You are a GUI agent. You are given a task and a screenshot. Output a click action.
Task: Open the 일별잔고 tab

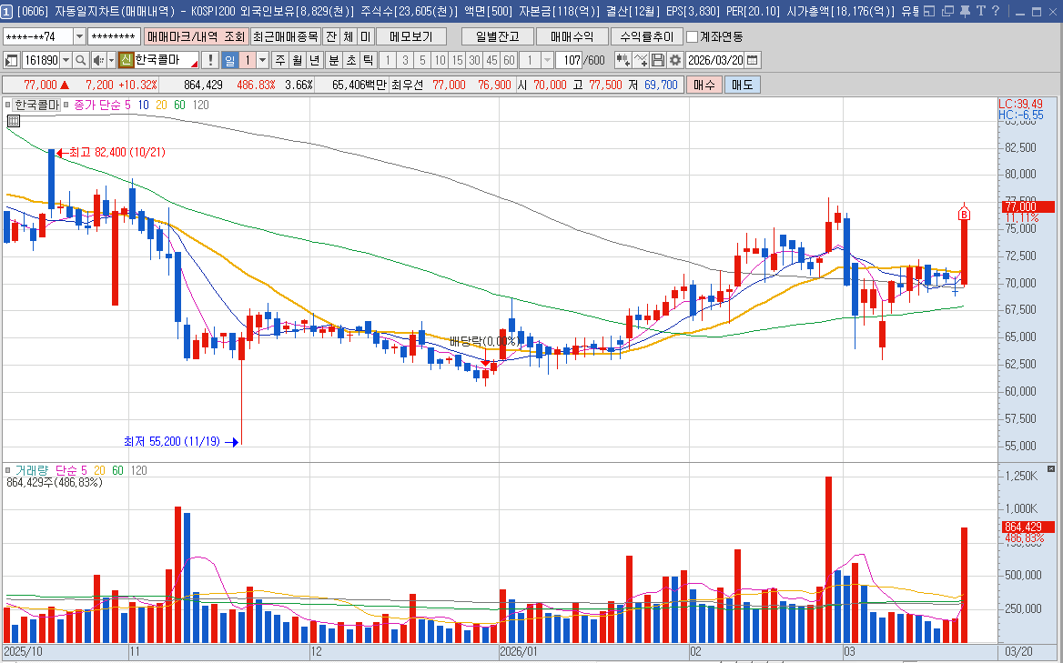[x=497, y=36]
